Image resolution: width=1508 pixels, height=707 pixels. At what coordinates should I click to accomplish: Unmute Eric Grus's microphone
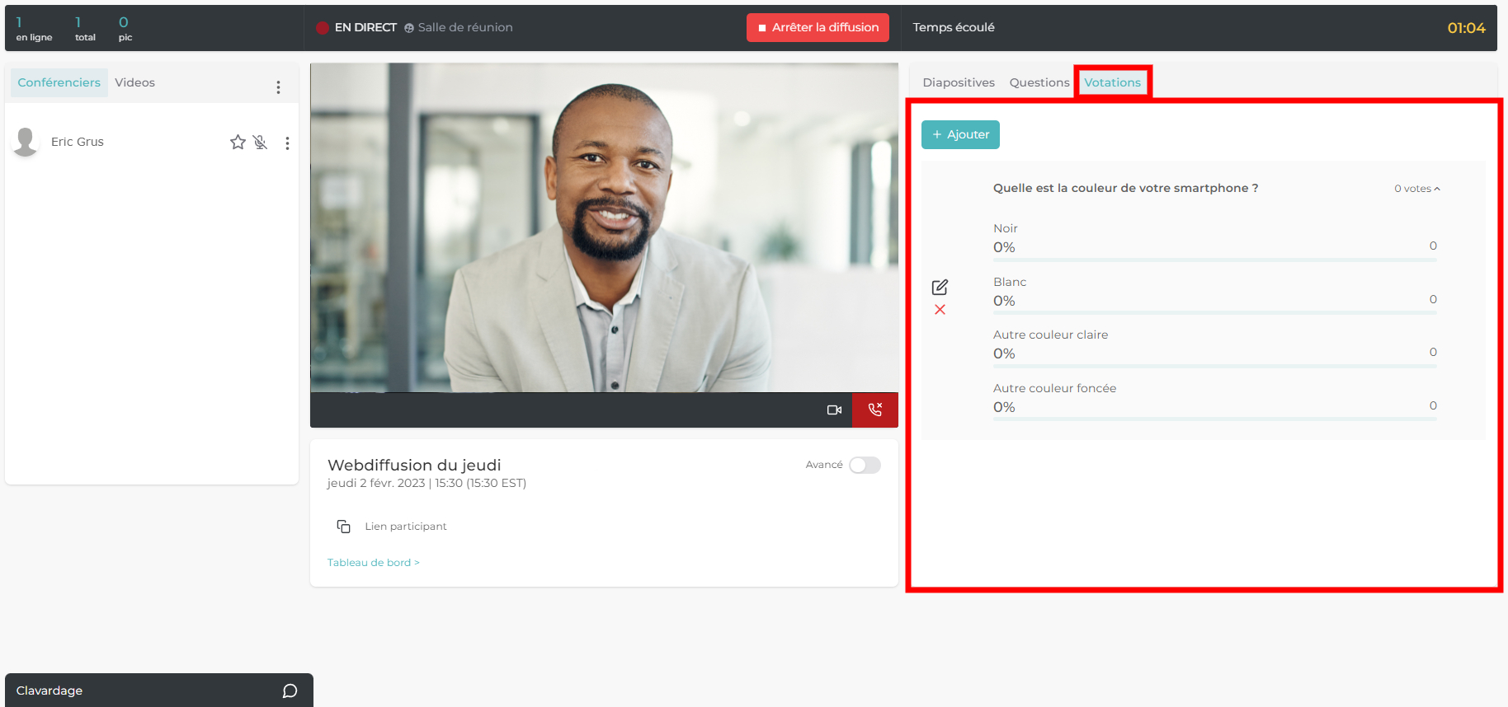click(x=261, y=143)
